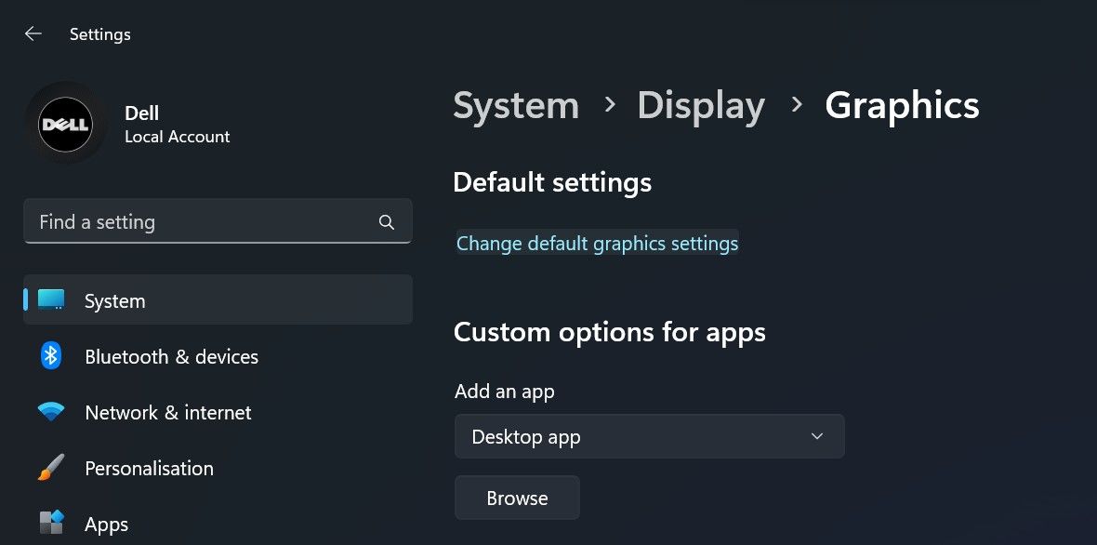Viewport: 1097px width, 545px height.
Task: Navigate to Display via the breadcrumb
Action: click(701, 105)
